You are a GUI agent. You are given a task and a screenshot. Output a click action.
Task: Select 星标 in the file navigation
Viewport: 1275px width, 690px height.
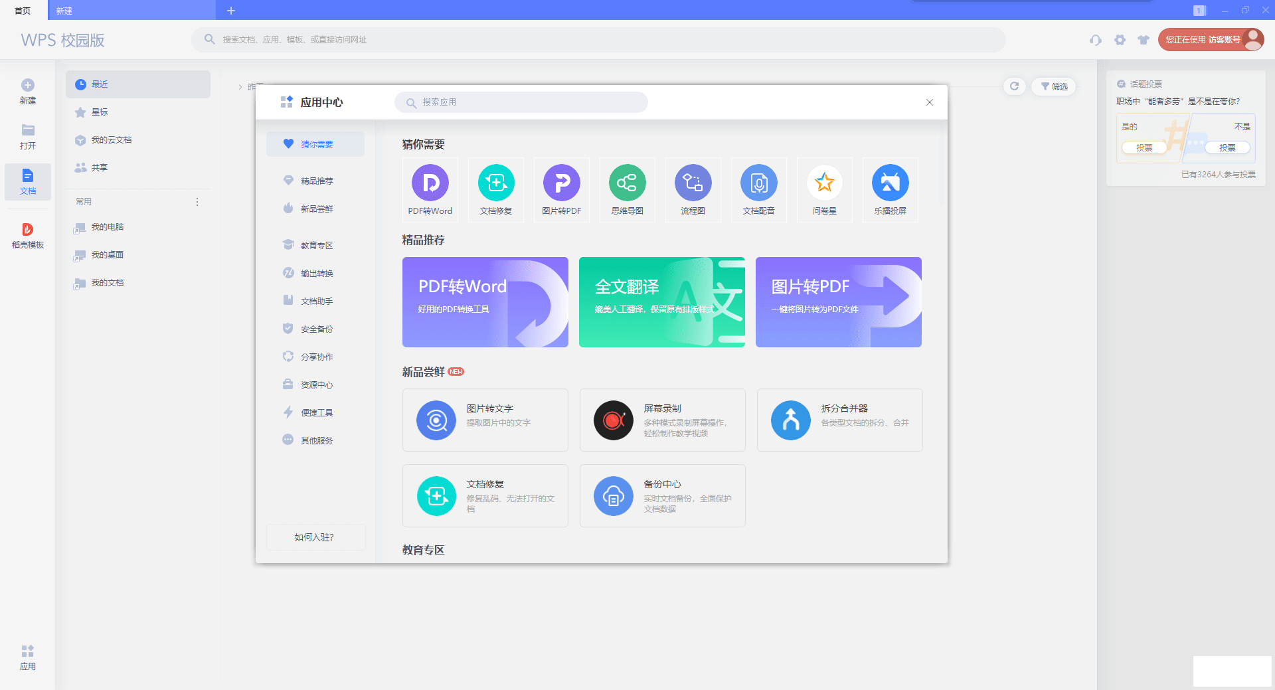[x=138, y=112]
